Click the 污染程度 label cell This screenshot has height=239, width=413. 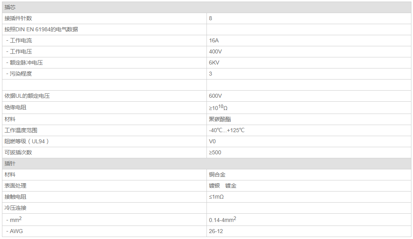point(21,74)
